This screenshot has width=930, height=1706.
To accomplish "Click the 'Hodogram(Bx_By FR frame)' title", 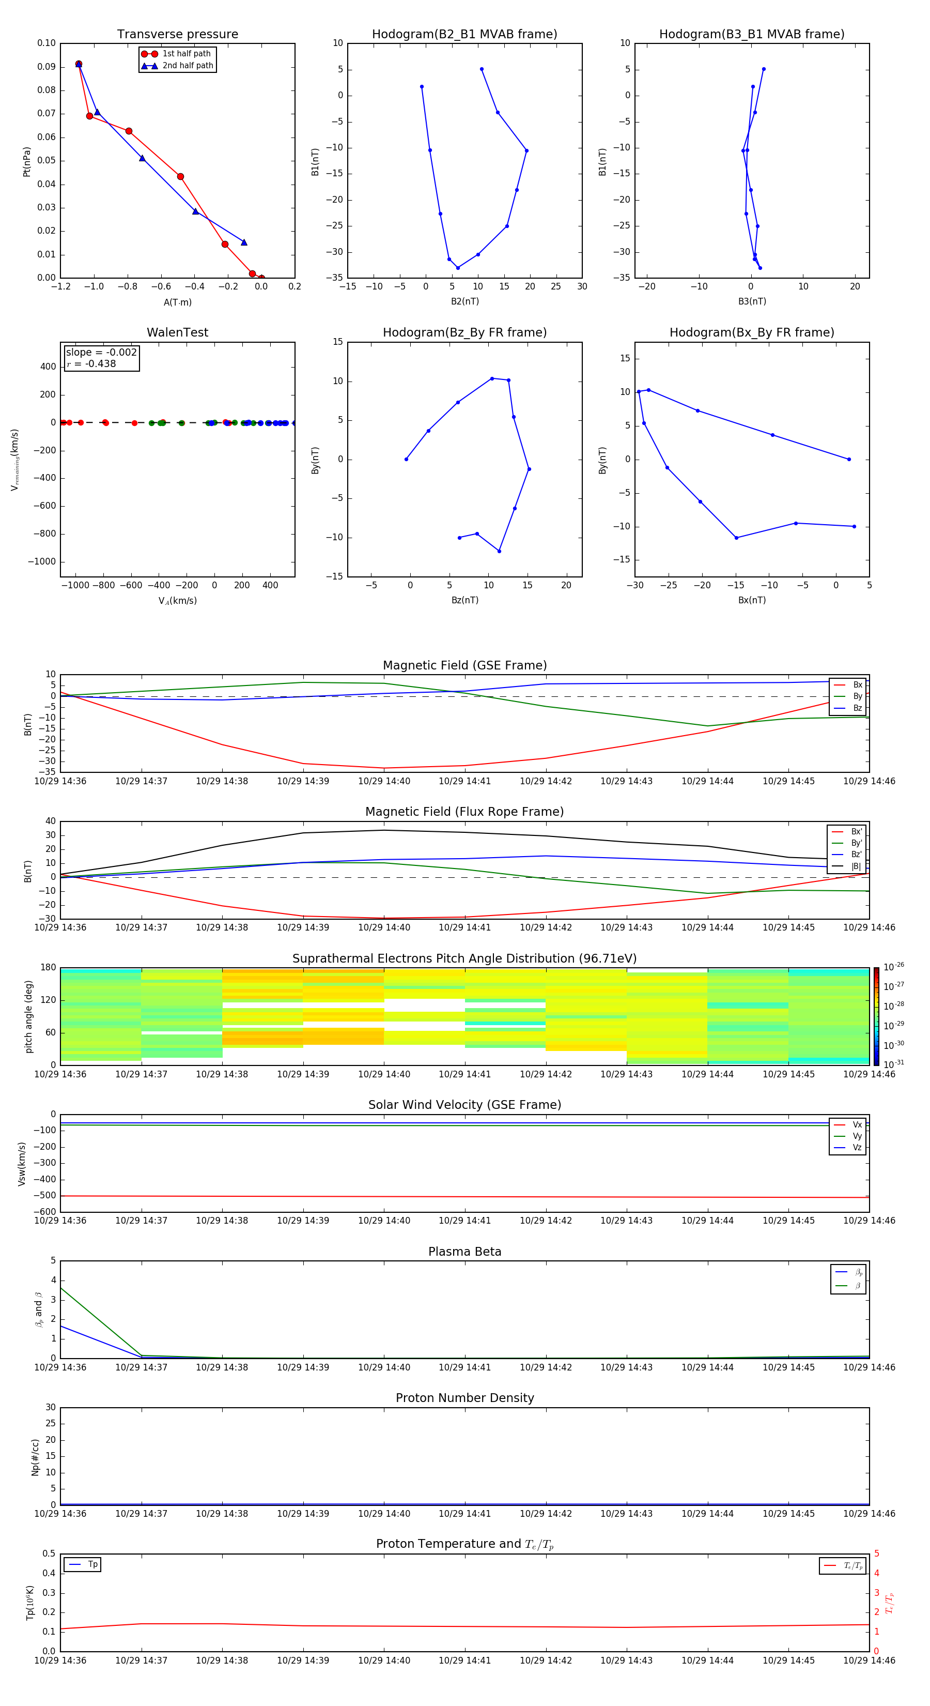I will [752, 332].
